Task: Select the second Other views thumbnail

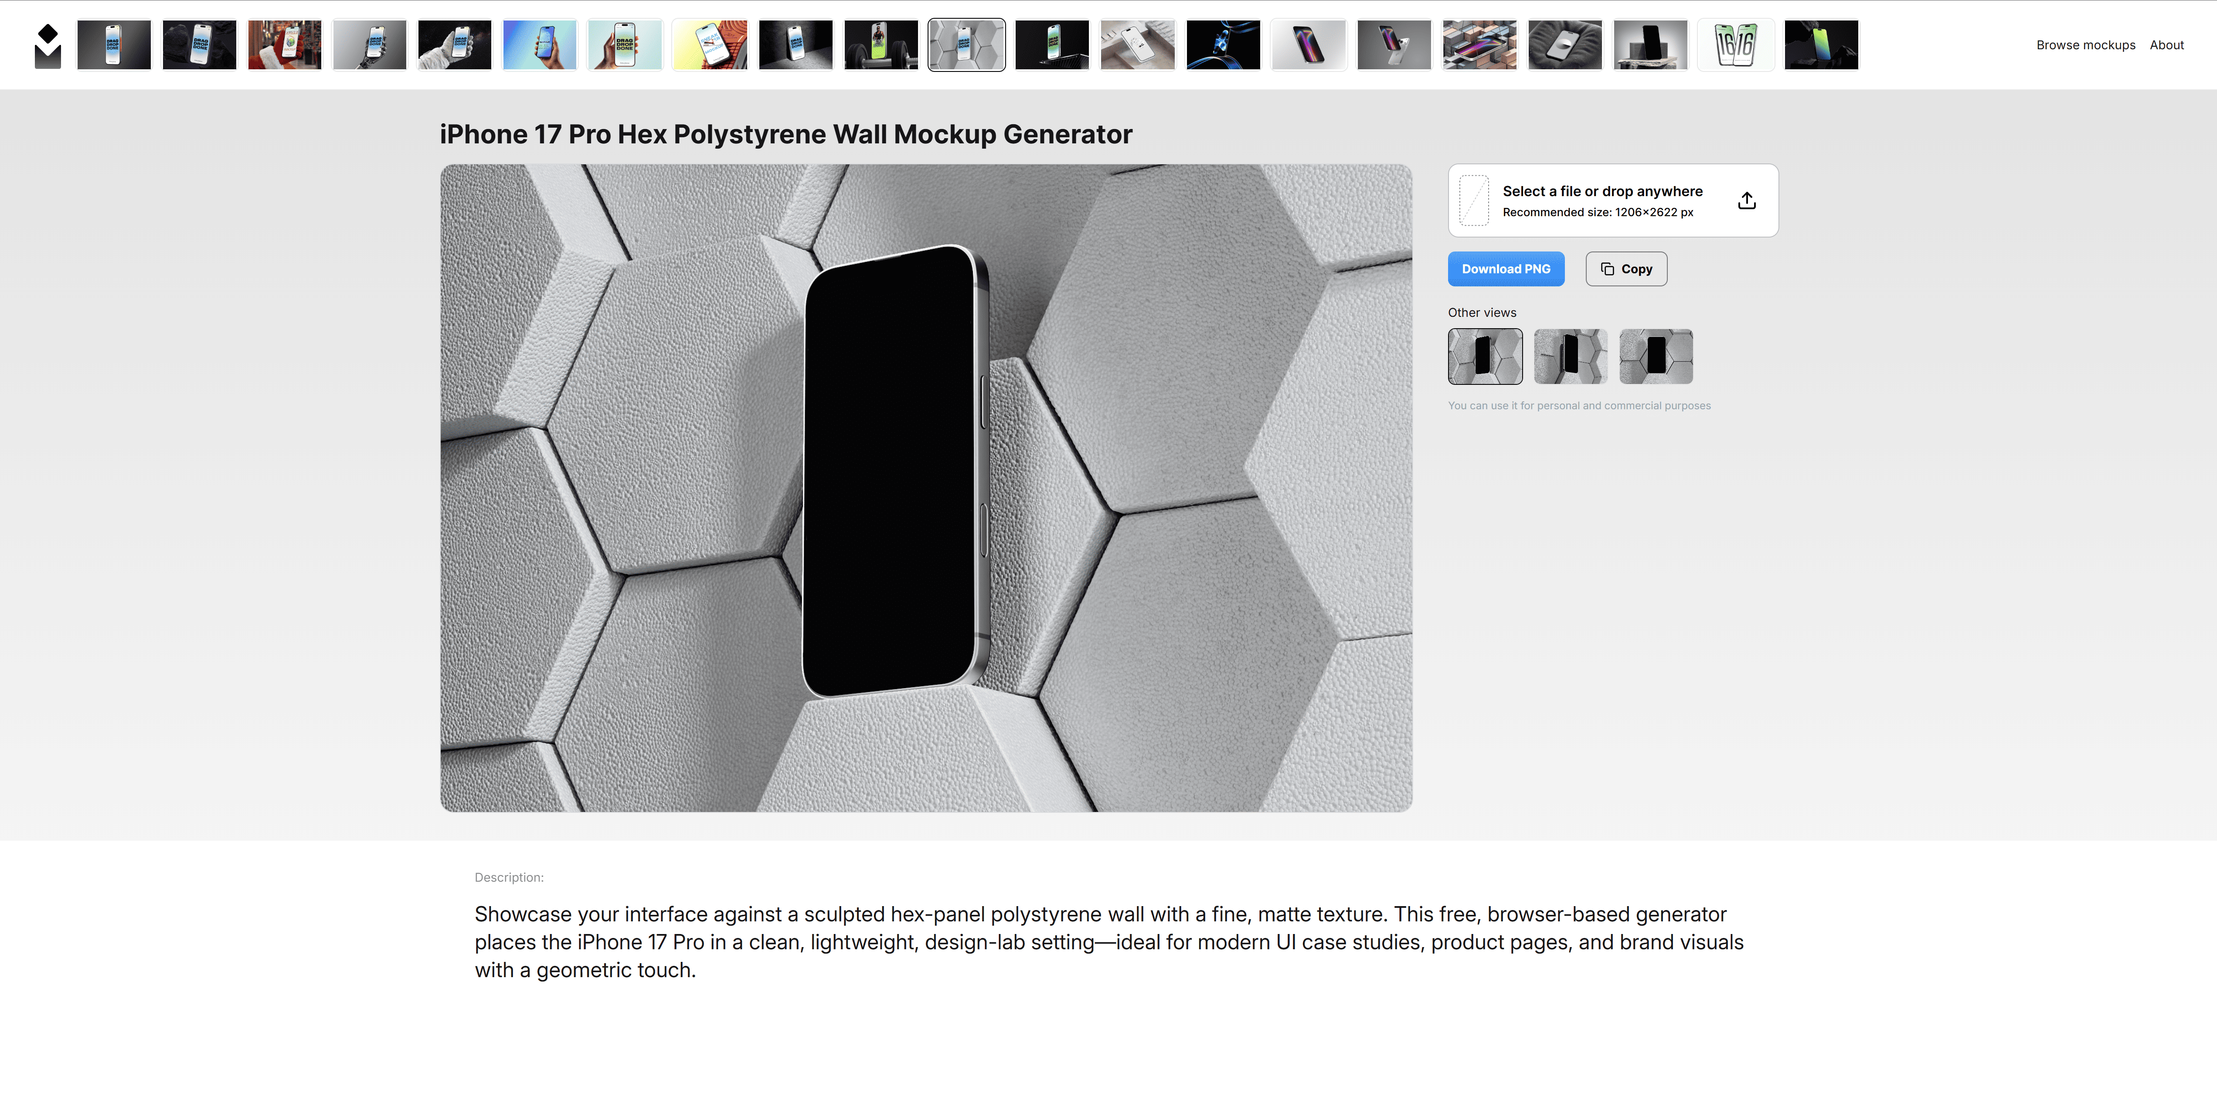Action: 1570,356
